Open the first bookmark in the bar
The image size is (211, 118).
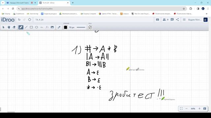click(6, 14)
